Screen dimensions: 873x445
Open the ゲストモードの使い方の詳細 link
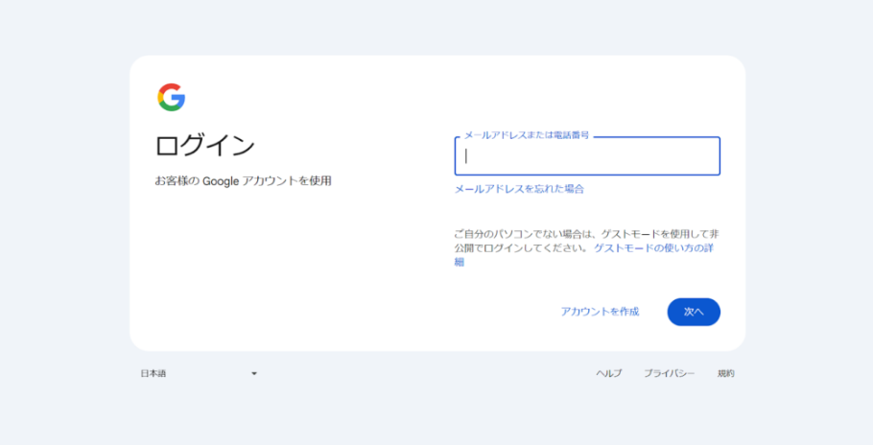[x=653, y=248]
